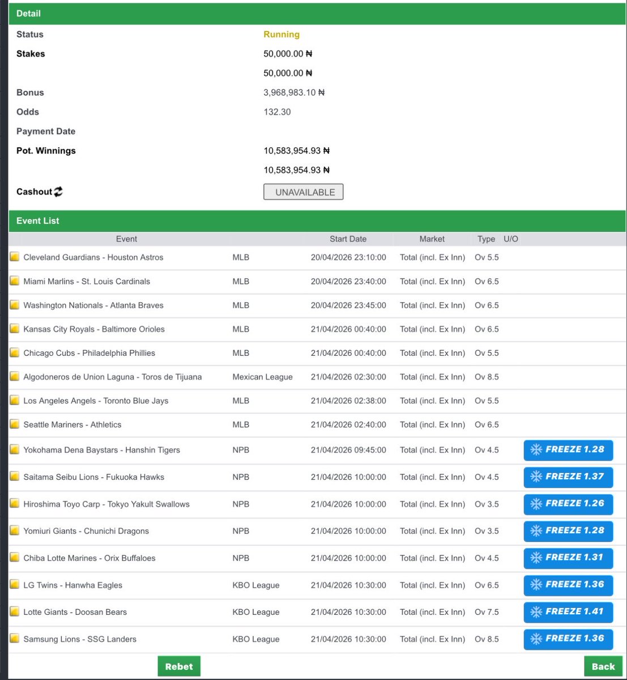Click Ov 8.5 in Samsung Lions row

tap(487, 639)
